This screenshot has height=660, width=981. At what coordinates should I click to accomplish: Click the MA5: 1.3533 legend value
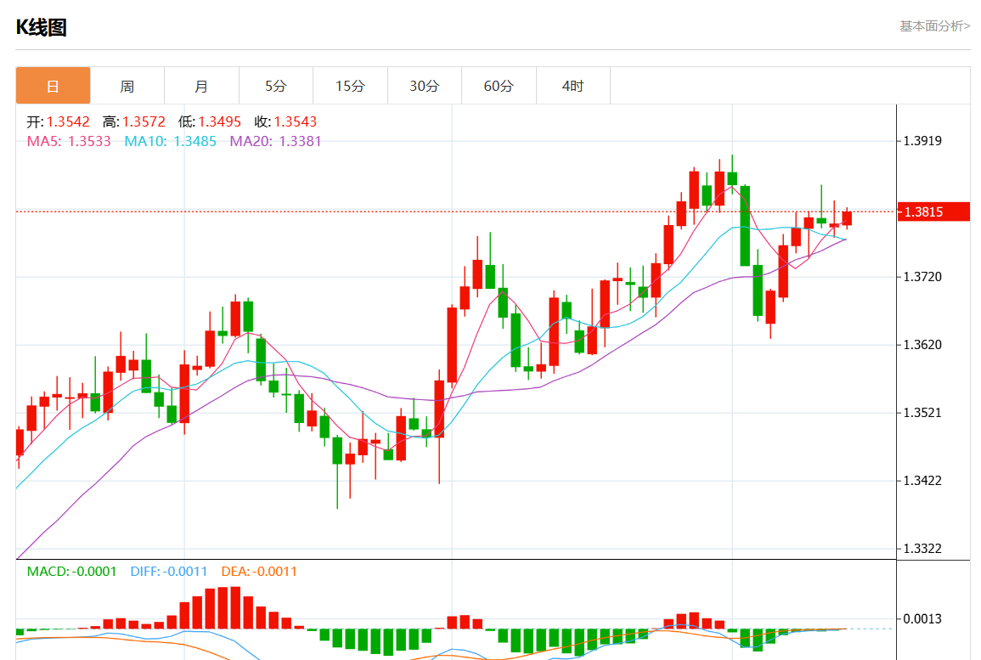pyautogui.click(x=69, y=141)
